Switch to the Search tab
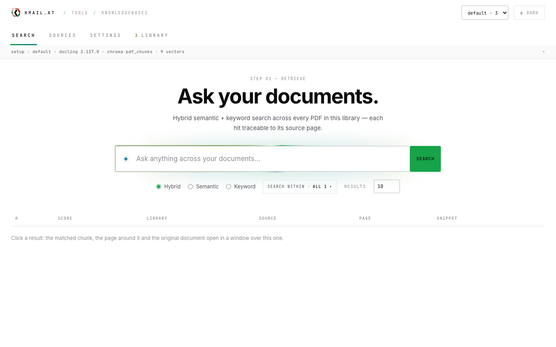Viewport: 556px width, 347px height. click(23, 35)
